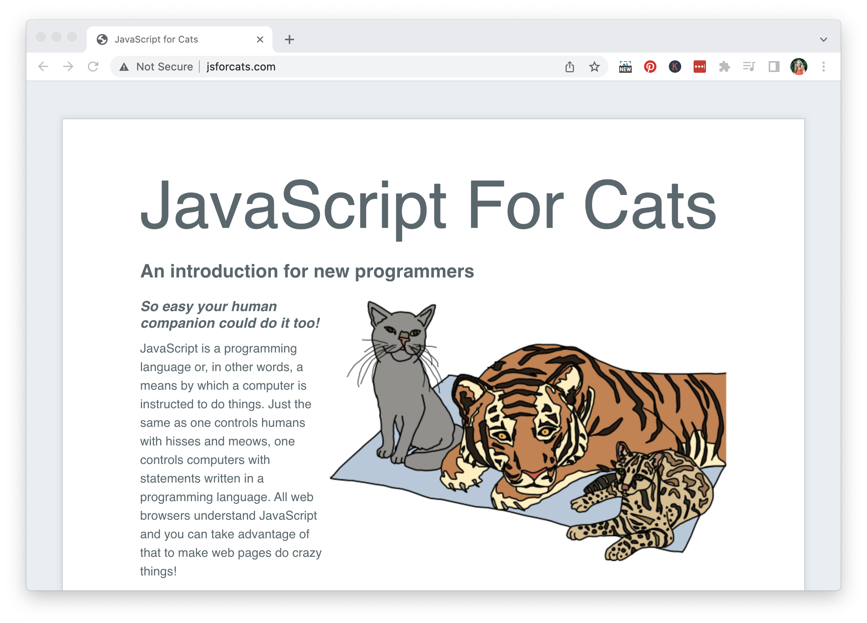The width and height of the screenshot is (867, 623).
Task: Navigate back using the back arrow
Action: [44, 67]
